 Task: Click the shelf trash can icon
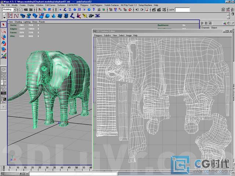click(233, 14)
